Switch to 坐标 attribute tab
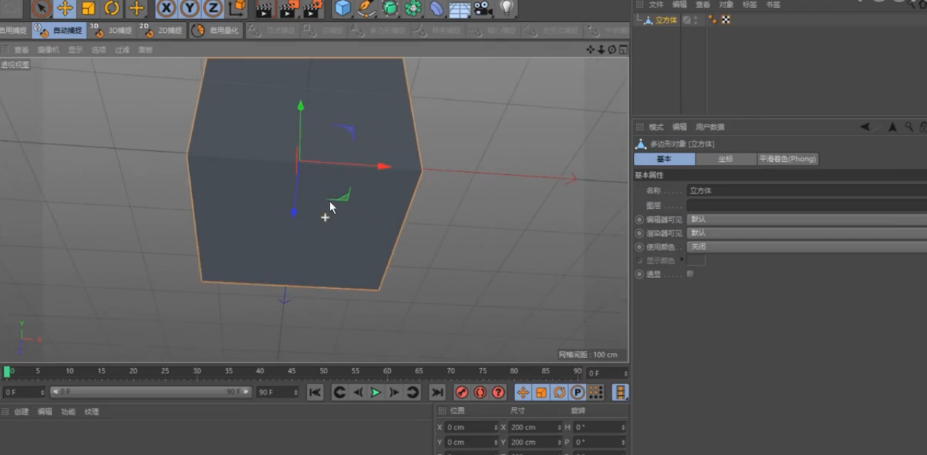Viewport: 927px width, 455px height. pos(725,159)
